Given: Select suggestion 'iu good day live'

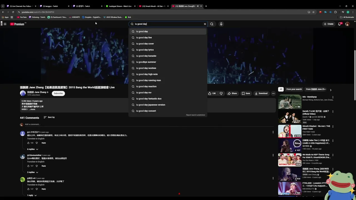Looking at the screenshot, I should [168, 37].
